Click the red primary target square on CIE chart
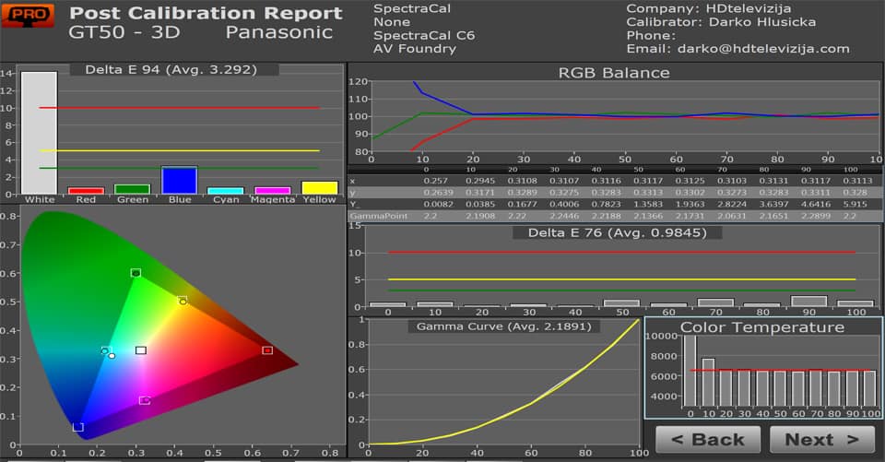885x462 pixels. (x=267, y=350)
